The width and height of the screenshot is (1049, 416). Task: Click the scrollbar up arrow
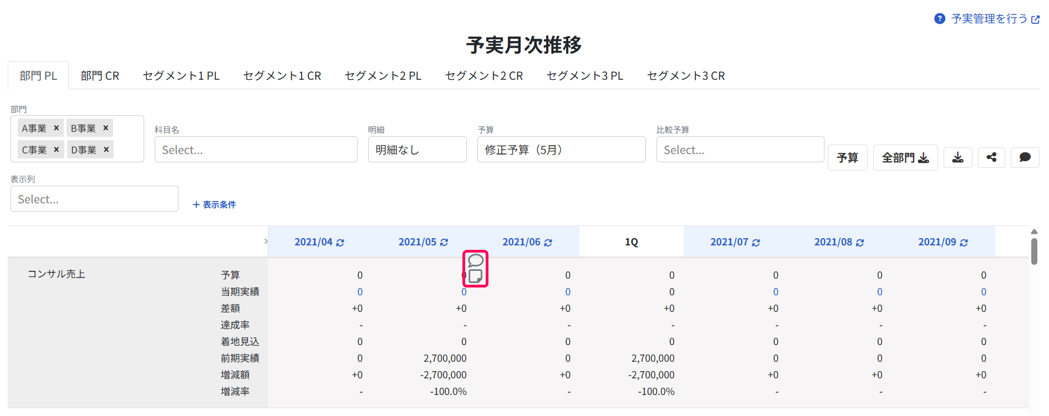[1034, 232]
